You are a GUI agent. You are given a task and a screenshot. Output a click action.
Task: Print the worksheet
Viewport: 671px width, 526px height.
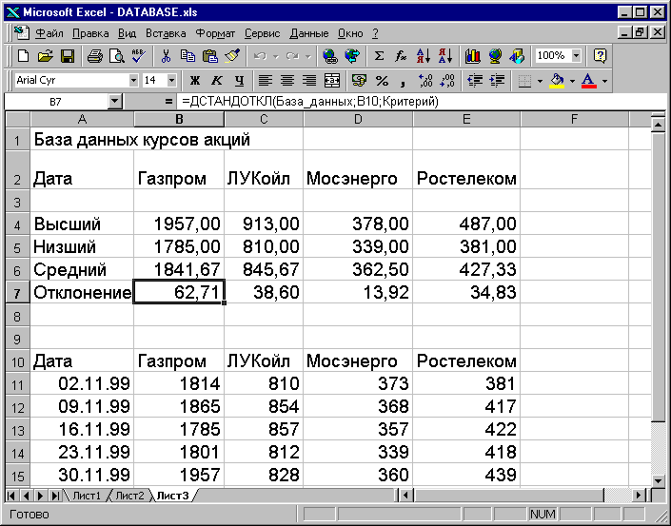[94, 56]
